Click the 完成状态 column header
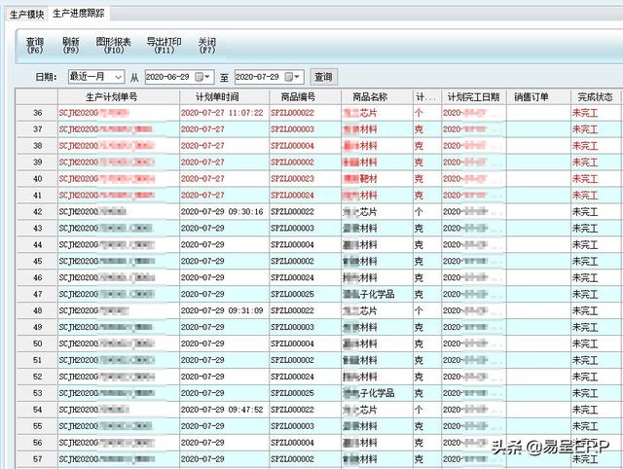This screenshot has height=469, width=623. point(595,97)
